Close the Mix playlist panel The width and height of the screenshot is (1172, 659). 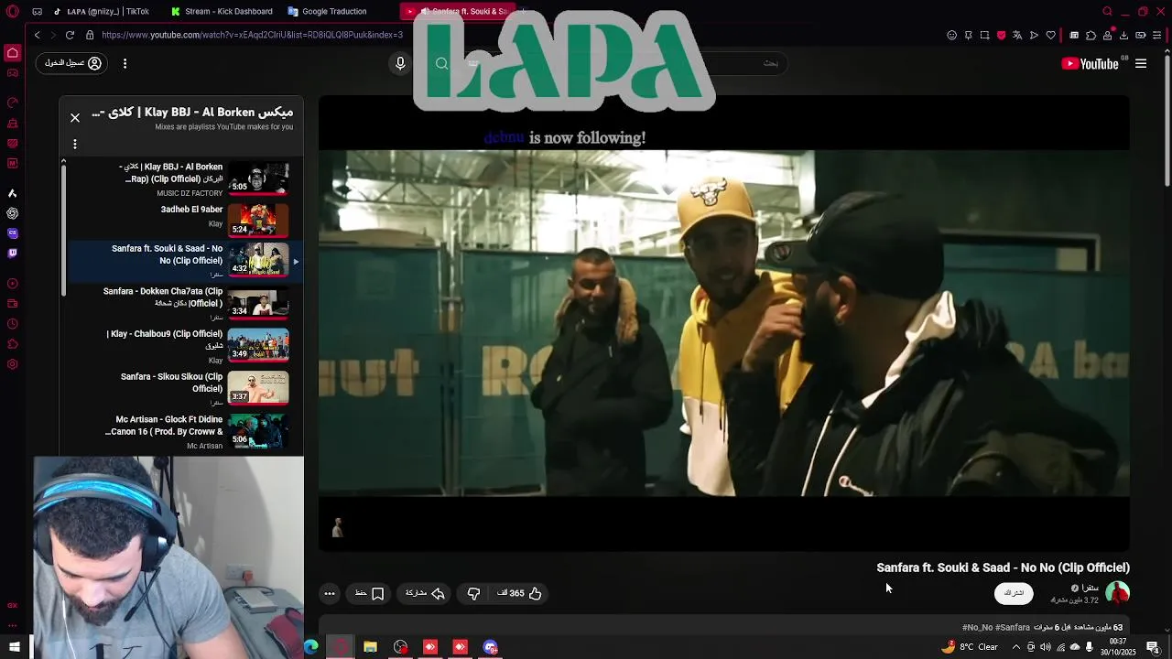pos(75,117)
